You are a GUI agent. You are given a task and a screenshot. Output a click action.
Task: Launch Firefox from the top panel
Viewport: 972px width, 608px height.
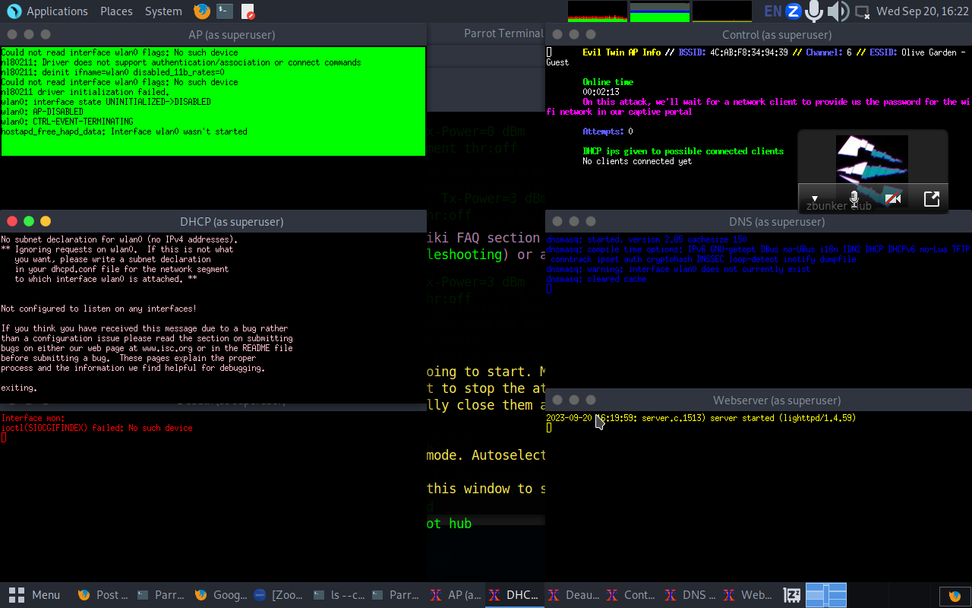tap(202, 11)
